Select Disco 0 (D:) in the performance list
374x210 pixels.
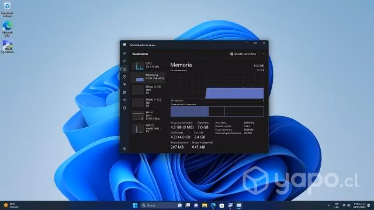[x=148, y=90]
